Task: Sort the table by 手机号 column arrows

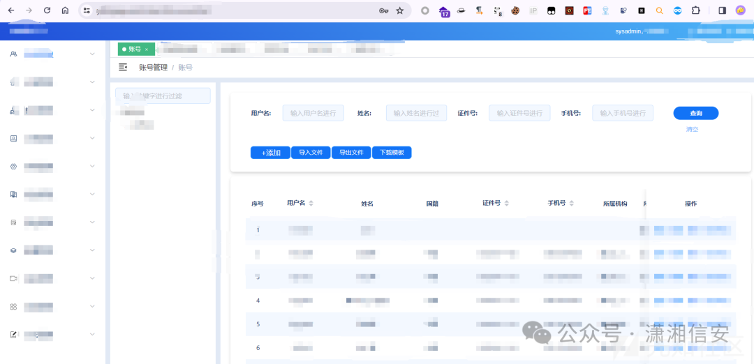Action: point(572,204)
